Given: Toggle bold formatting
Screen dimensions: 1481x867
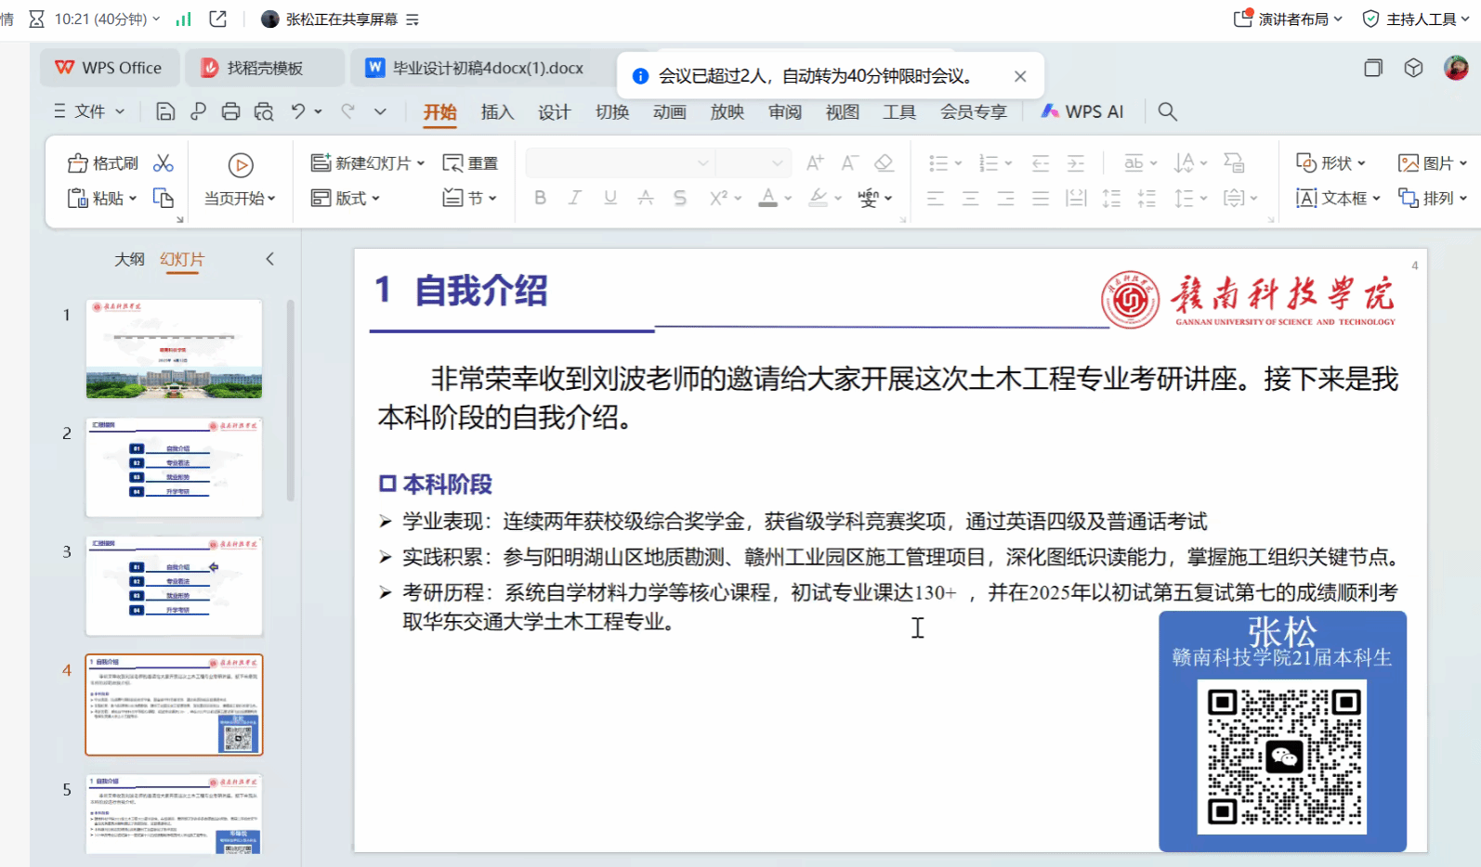Looking at the screenshot, I should pyautogui.click(x=540, y=198).
